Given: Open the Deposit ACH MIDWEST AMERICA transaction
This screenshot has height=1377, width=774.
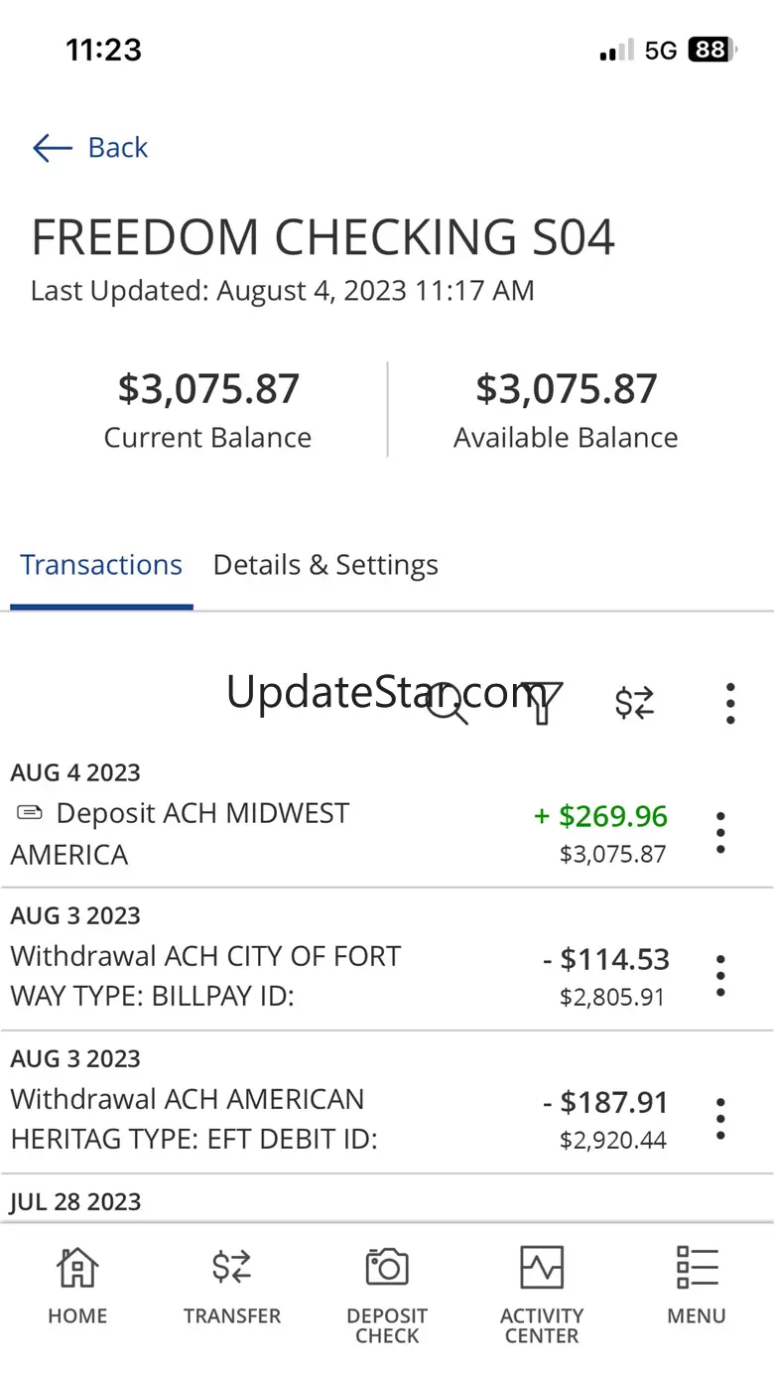Looking at the screenshot, I should pyautogui.click(x=198, y=833).
